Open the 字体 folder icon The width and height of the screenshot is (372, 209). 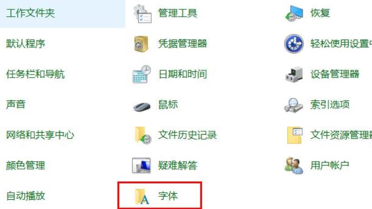pyautogui.click(x=142, y=196)
